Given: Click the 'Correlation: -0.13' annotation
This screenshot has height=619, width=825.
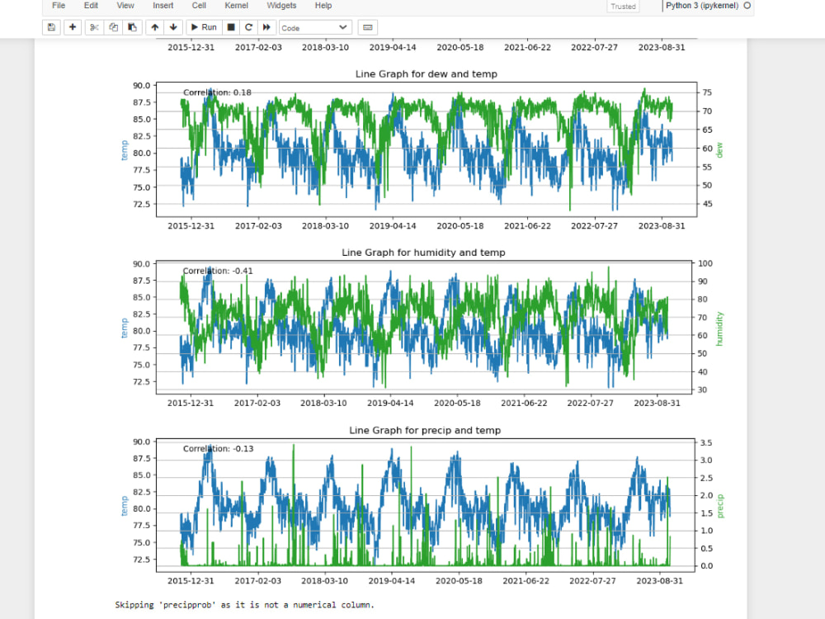Looking at the screenshot, I should point(219,449).
